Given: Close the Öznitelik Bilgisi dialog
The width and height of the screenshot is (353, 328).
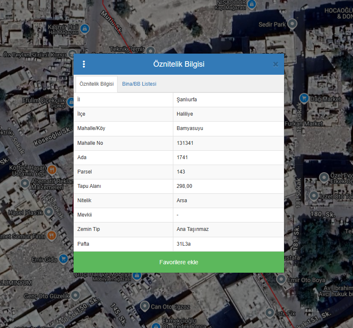Looking at the screenshot, I should pyautogui.click(x=276, y=64).
